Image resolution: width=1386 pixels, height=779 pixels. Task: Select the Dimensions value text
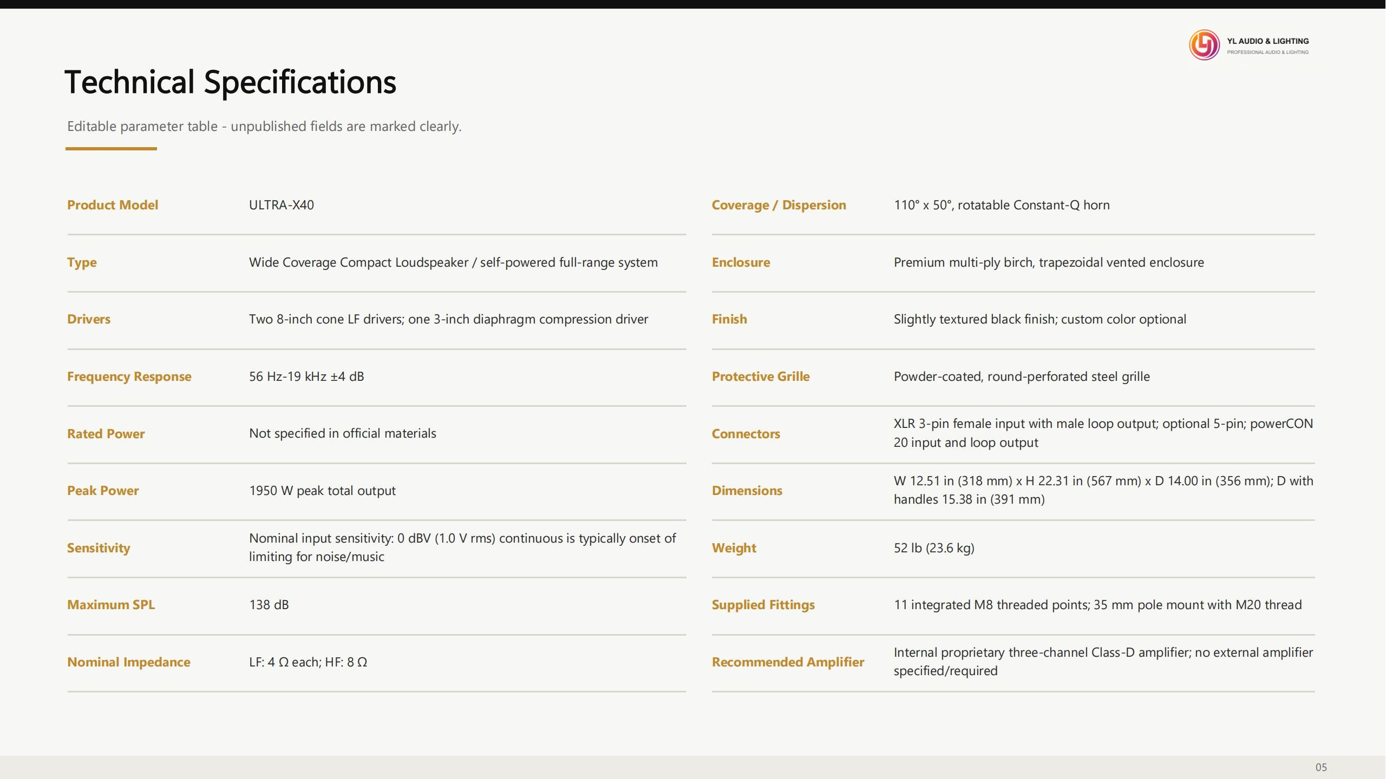coord(1103,490)
